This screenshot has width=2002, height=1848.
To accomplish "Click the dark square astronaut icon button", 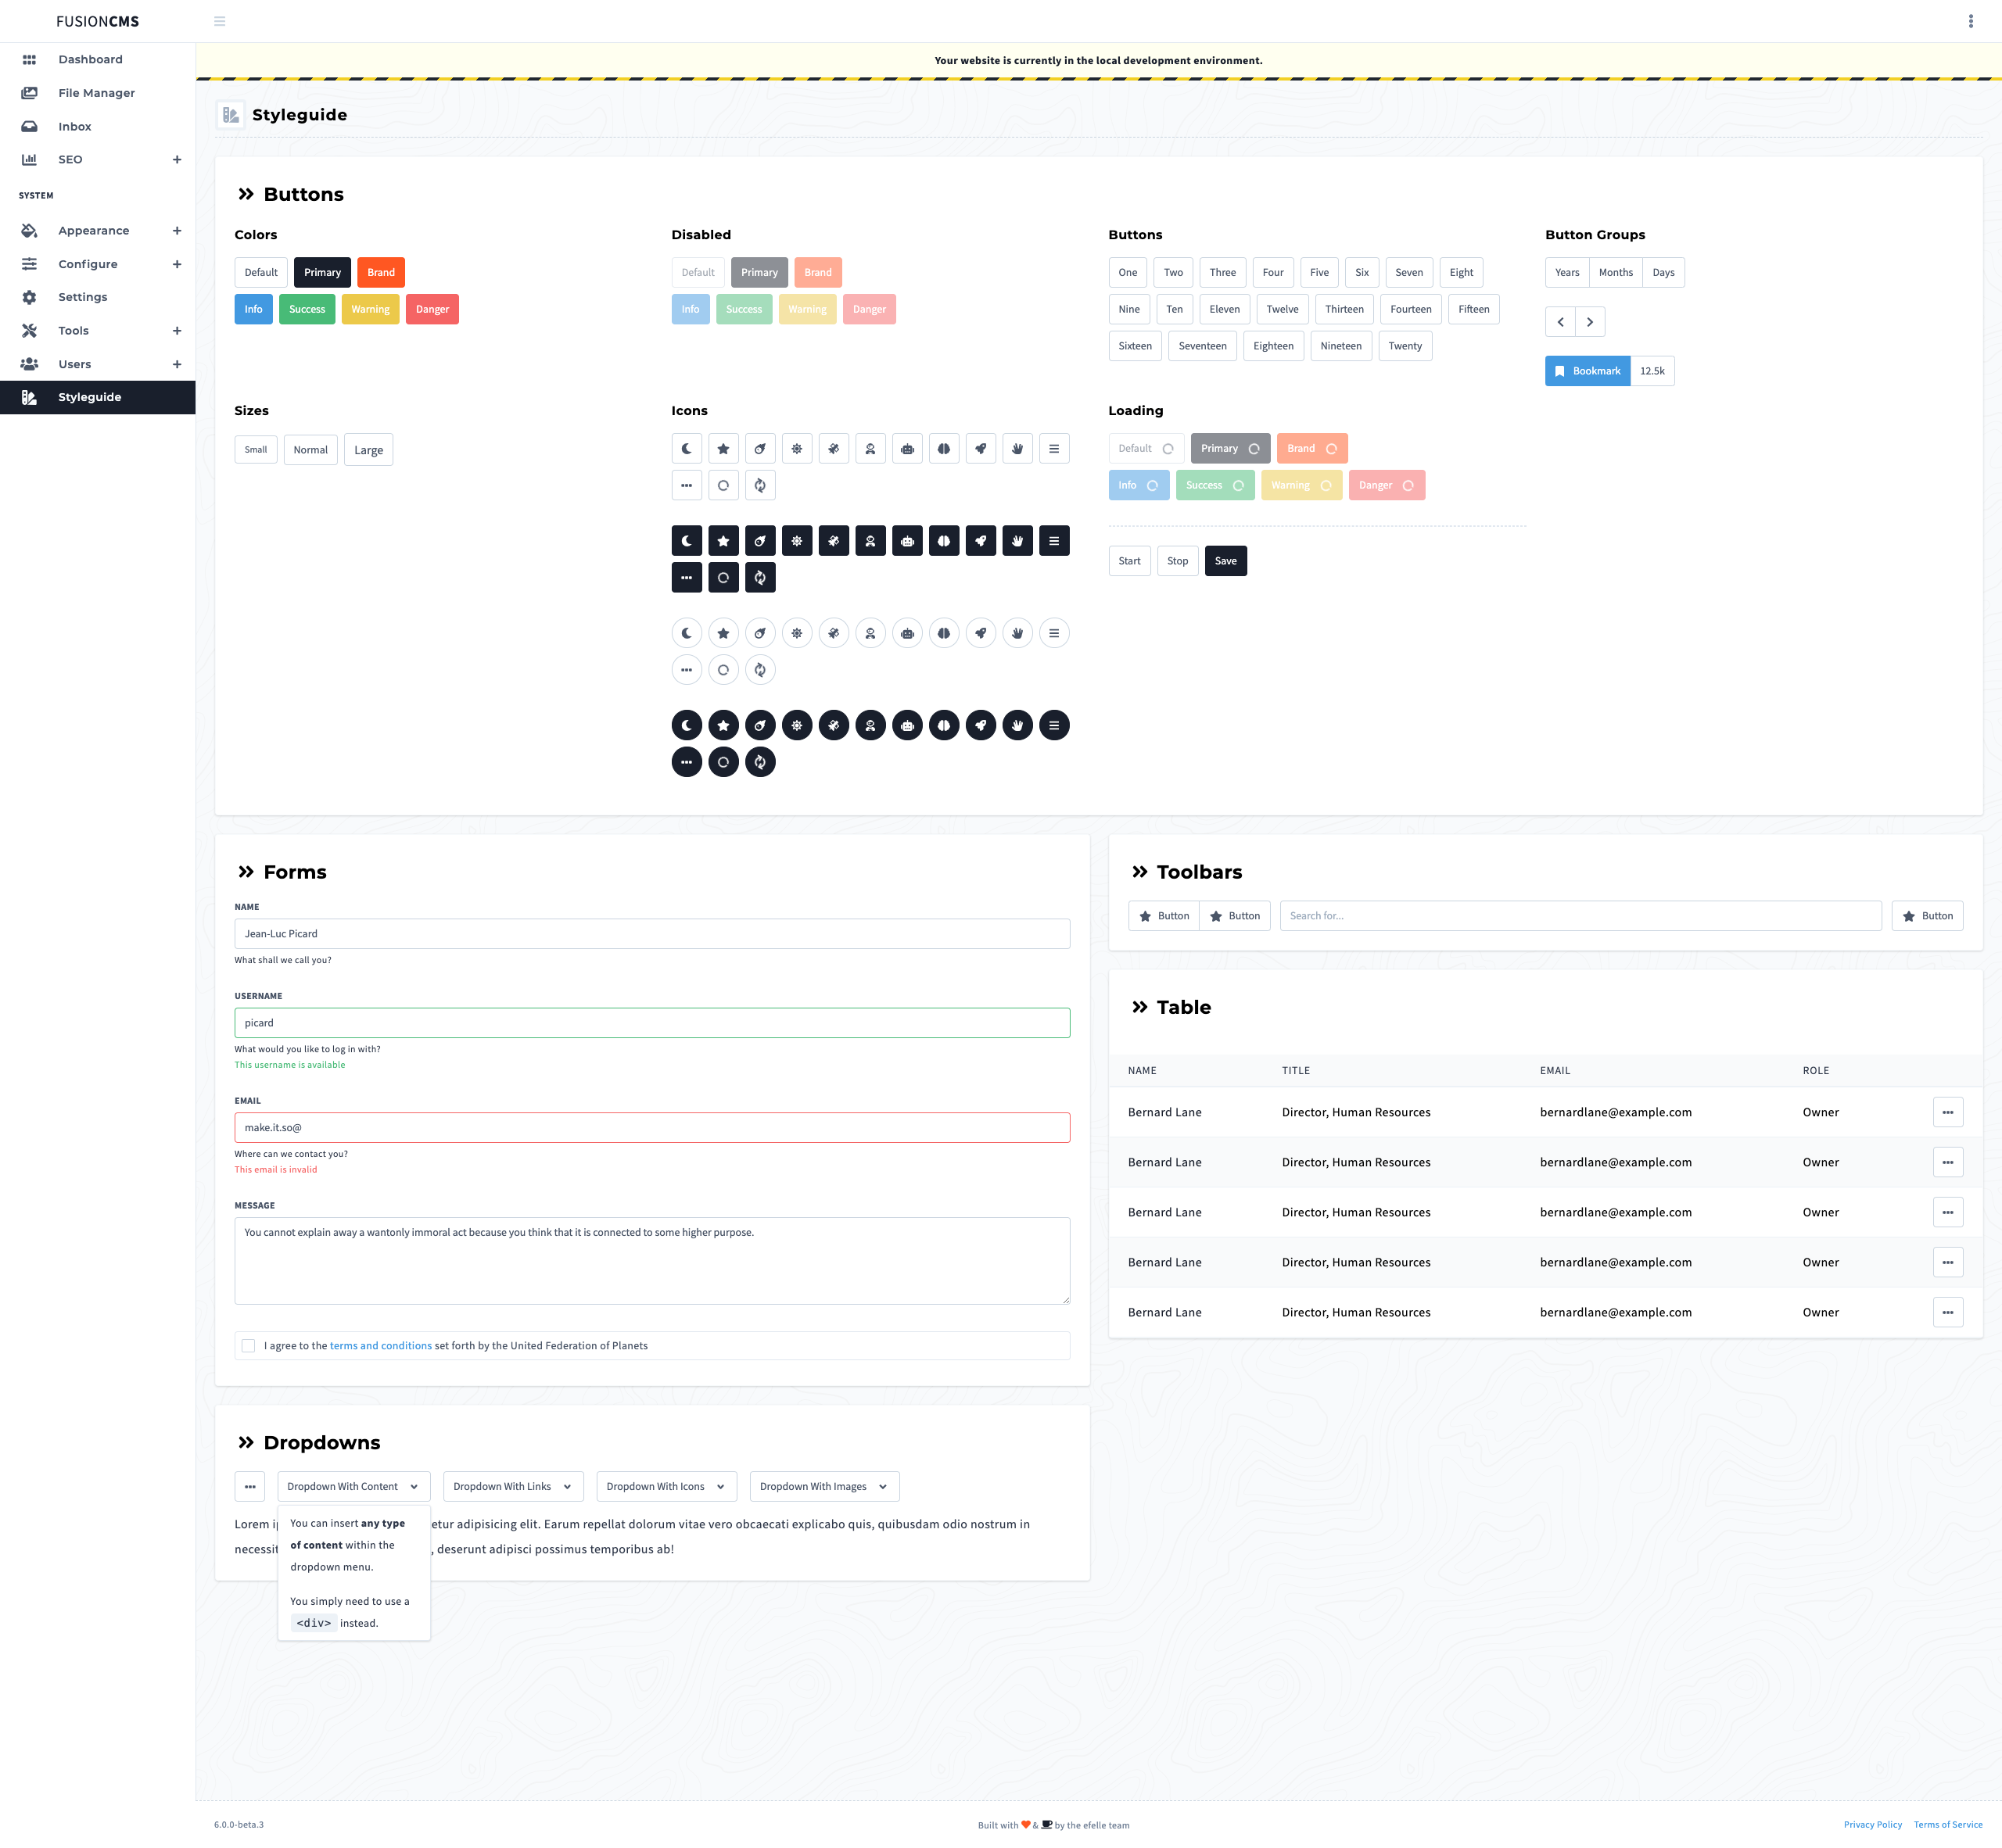I will (870, 541).
